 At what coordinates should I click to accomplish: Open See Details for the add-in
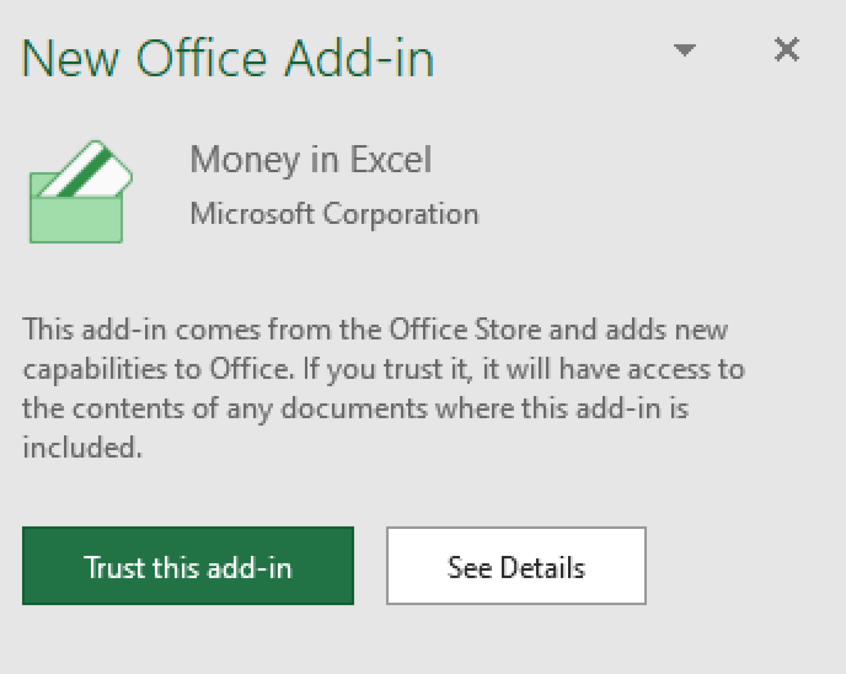(x=516, y=565)
